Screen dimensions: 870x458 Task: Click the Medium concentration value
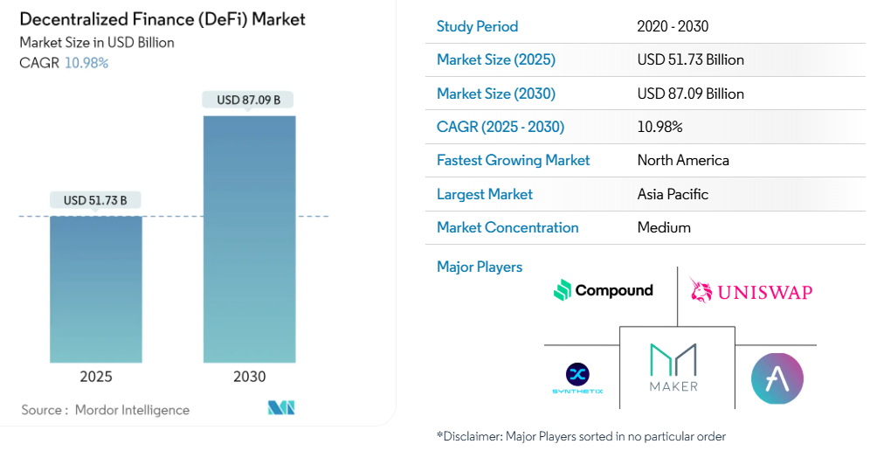664,227
